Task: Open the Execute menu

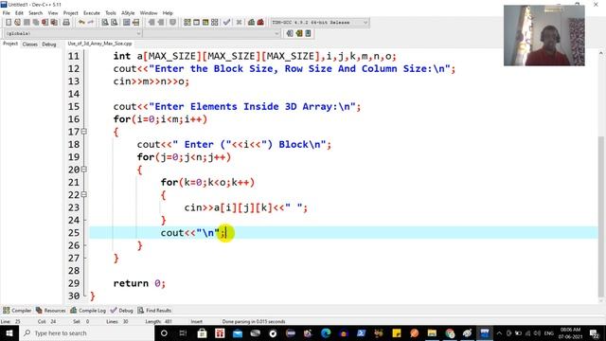Action: (92, 12)
